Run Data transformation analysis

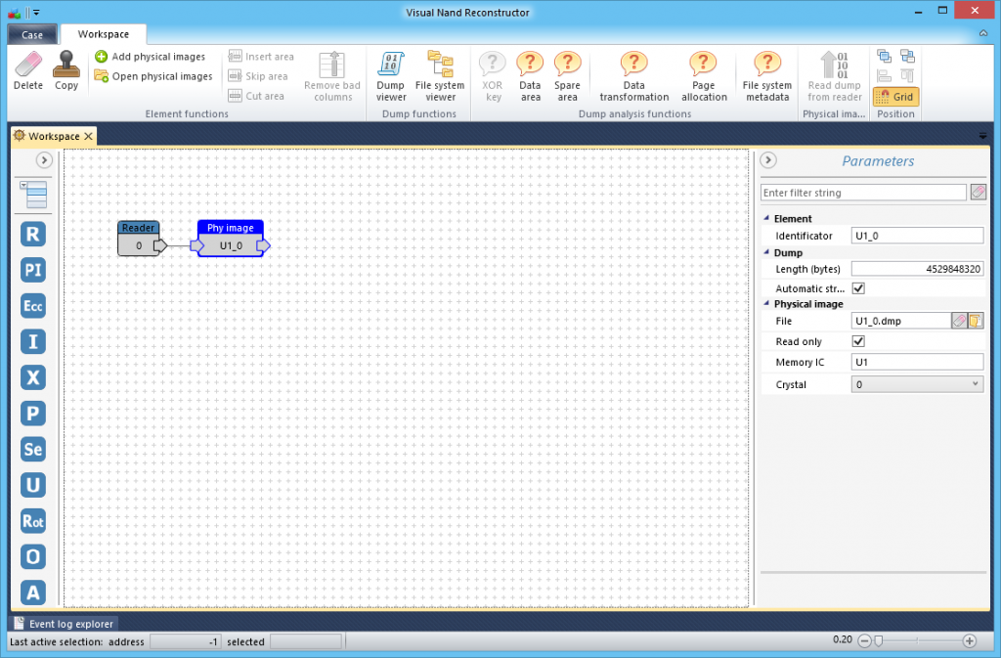[x=633, y=76]
